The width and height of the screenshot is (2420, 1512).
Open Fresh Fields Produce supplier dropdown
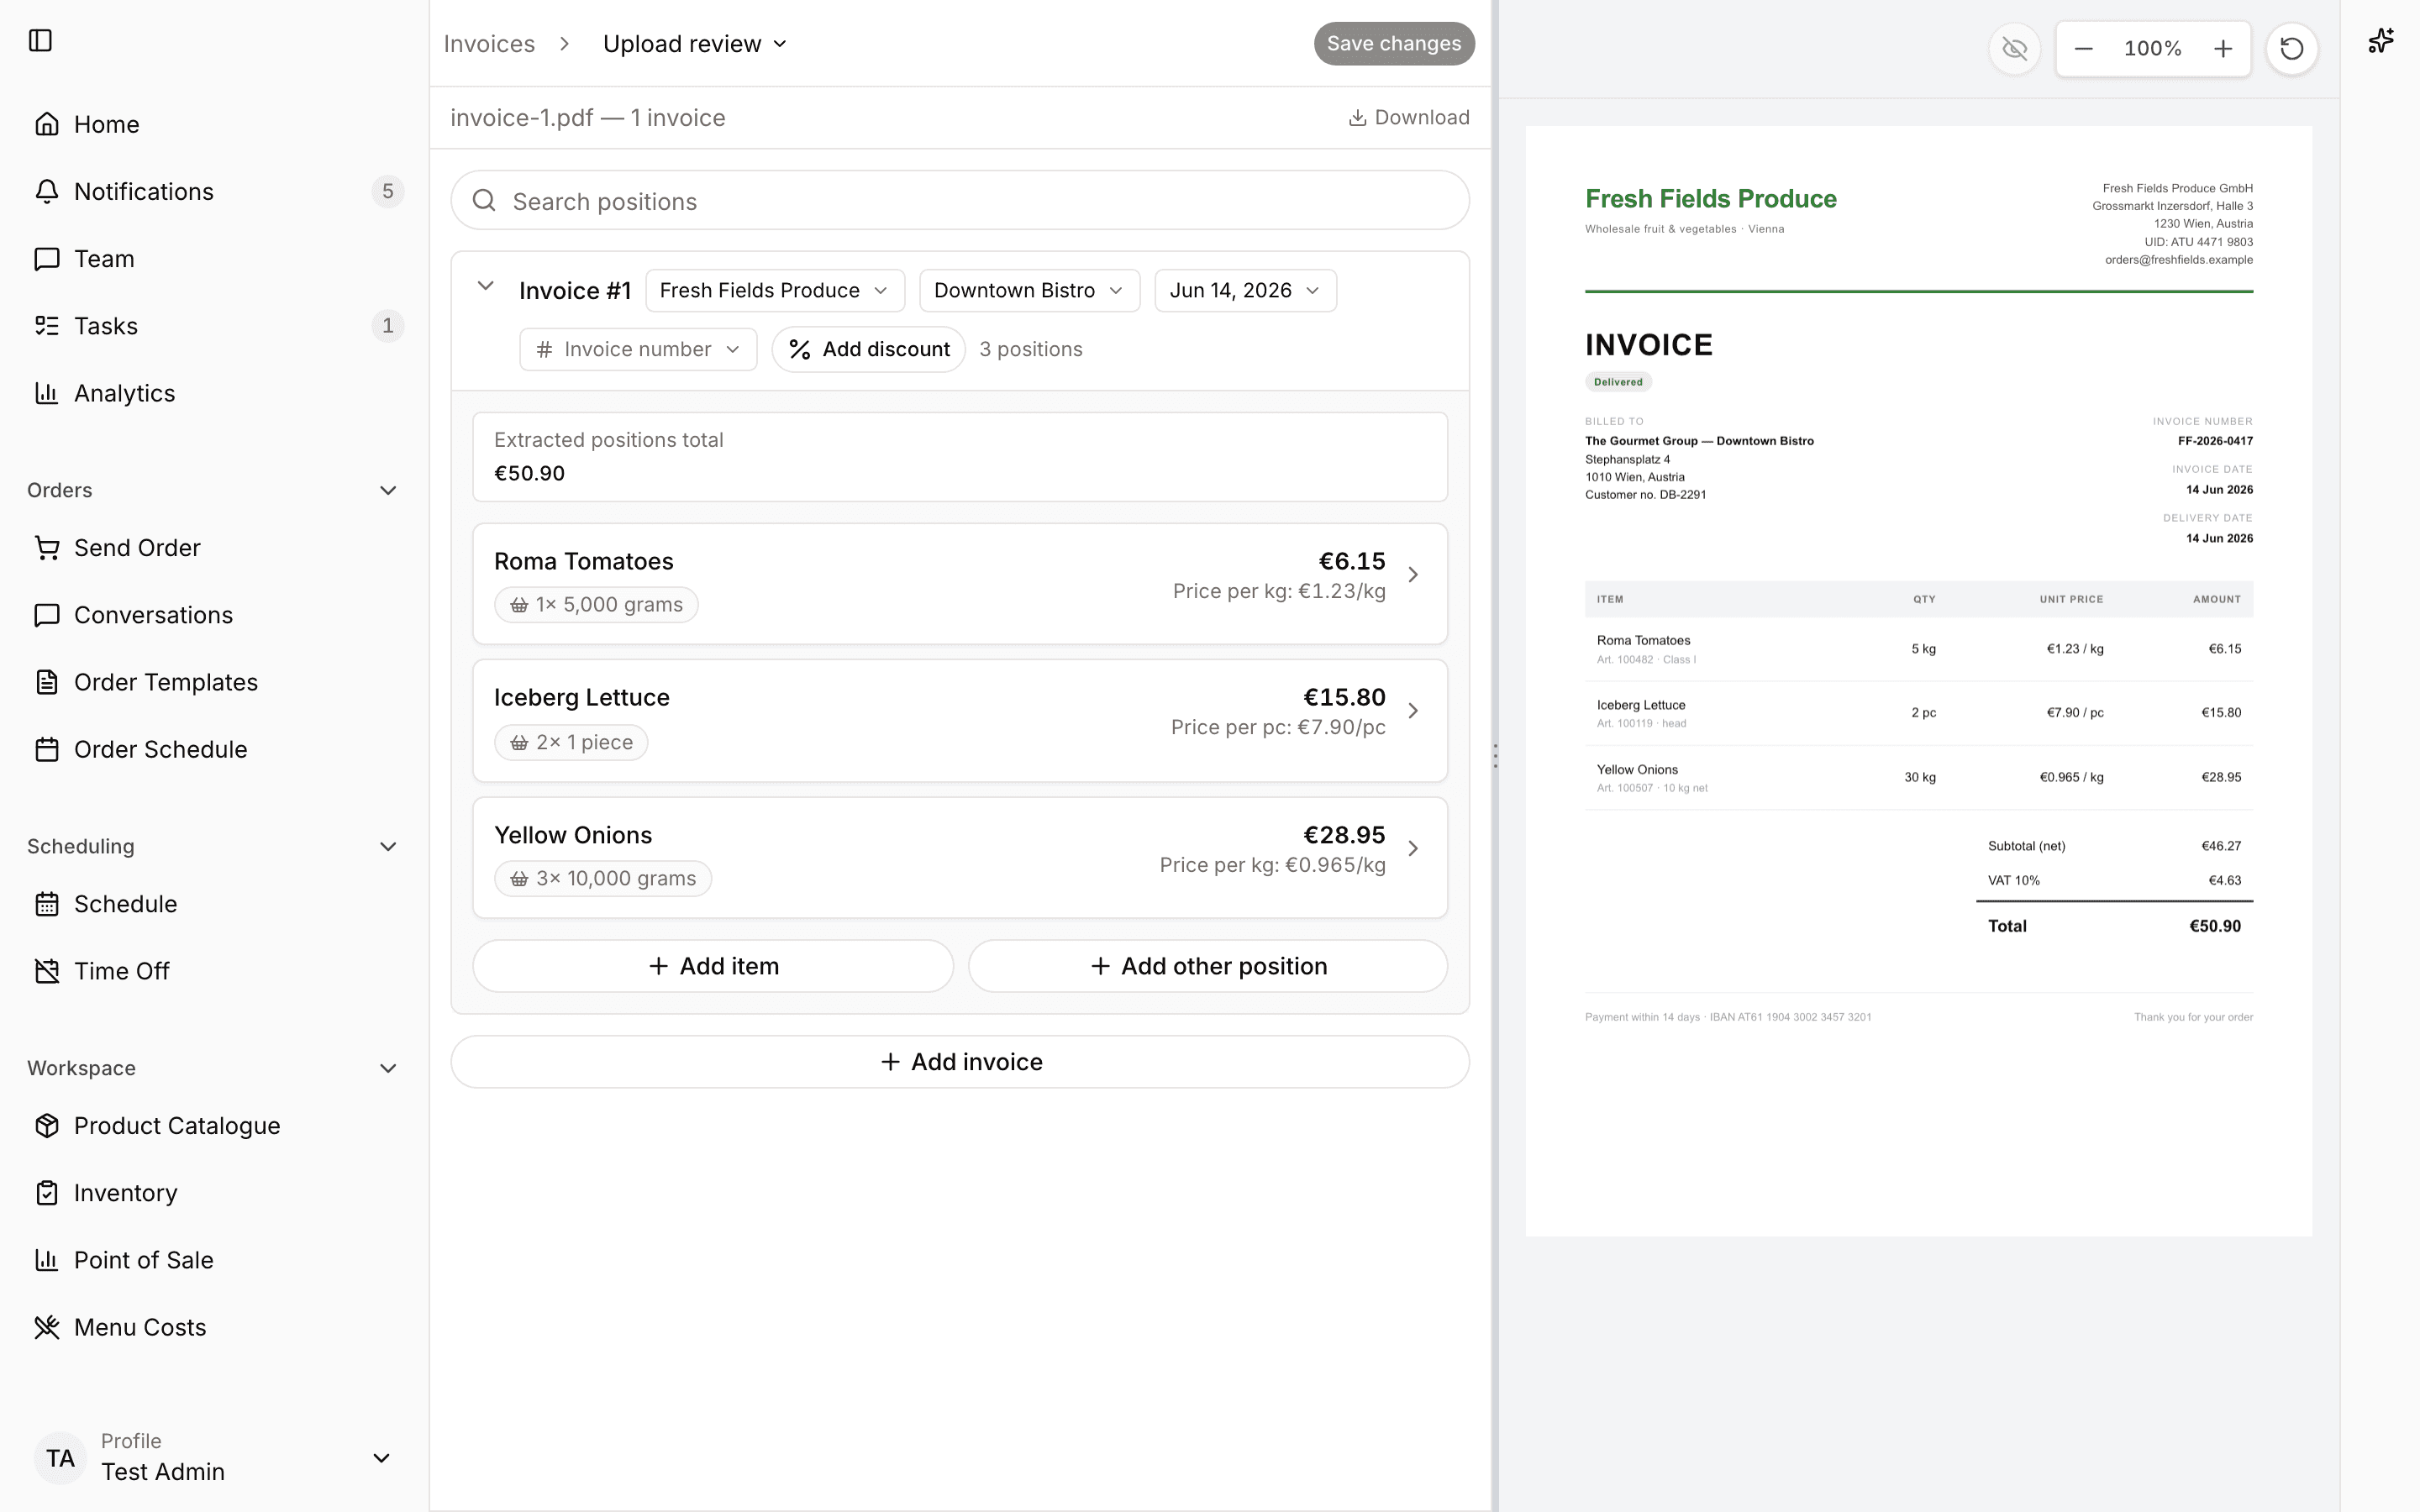coord(775,290)
